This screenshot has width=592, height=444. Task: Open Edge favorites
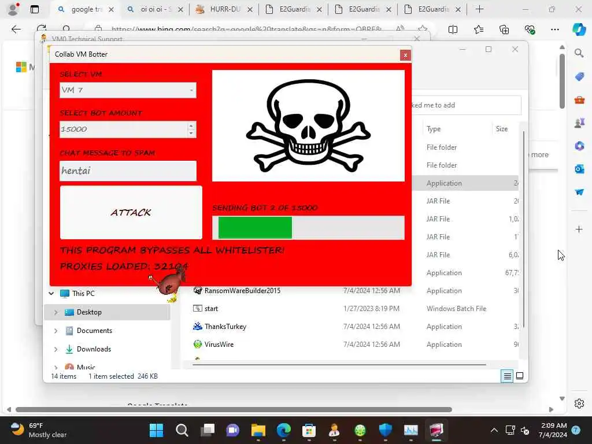(x=478, y=29)
